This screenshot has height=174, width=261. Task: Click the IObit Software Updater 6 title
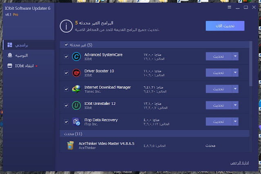pos(27,8)
